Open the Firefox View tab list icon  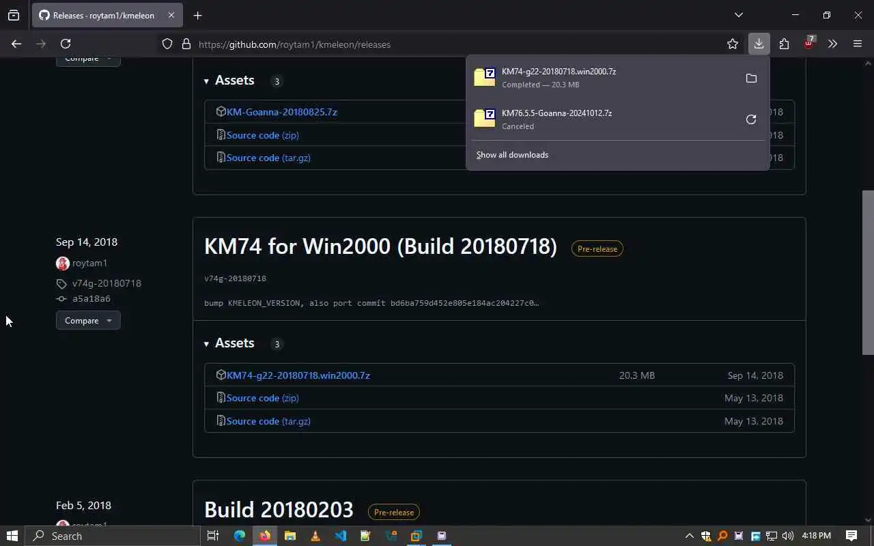[14, 15]
